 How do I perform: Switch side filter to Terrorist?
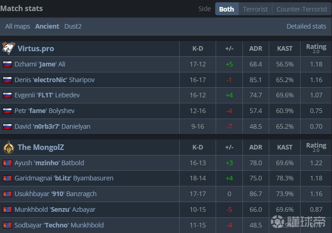click(255, 9)
